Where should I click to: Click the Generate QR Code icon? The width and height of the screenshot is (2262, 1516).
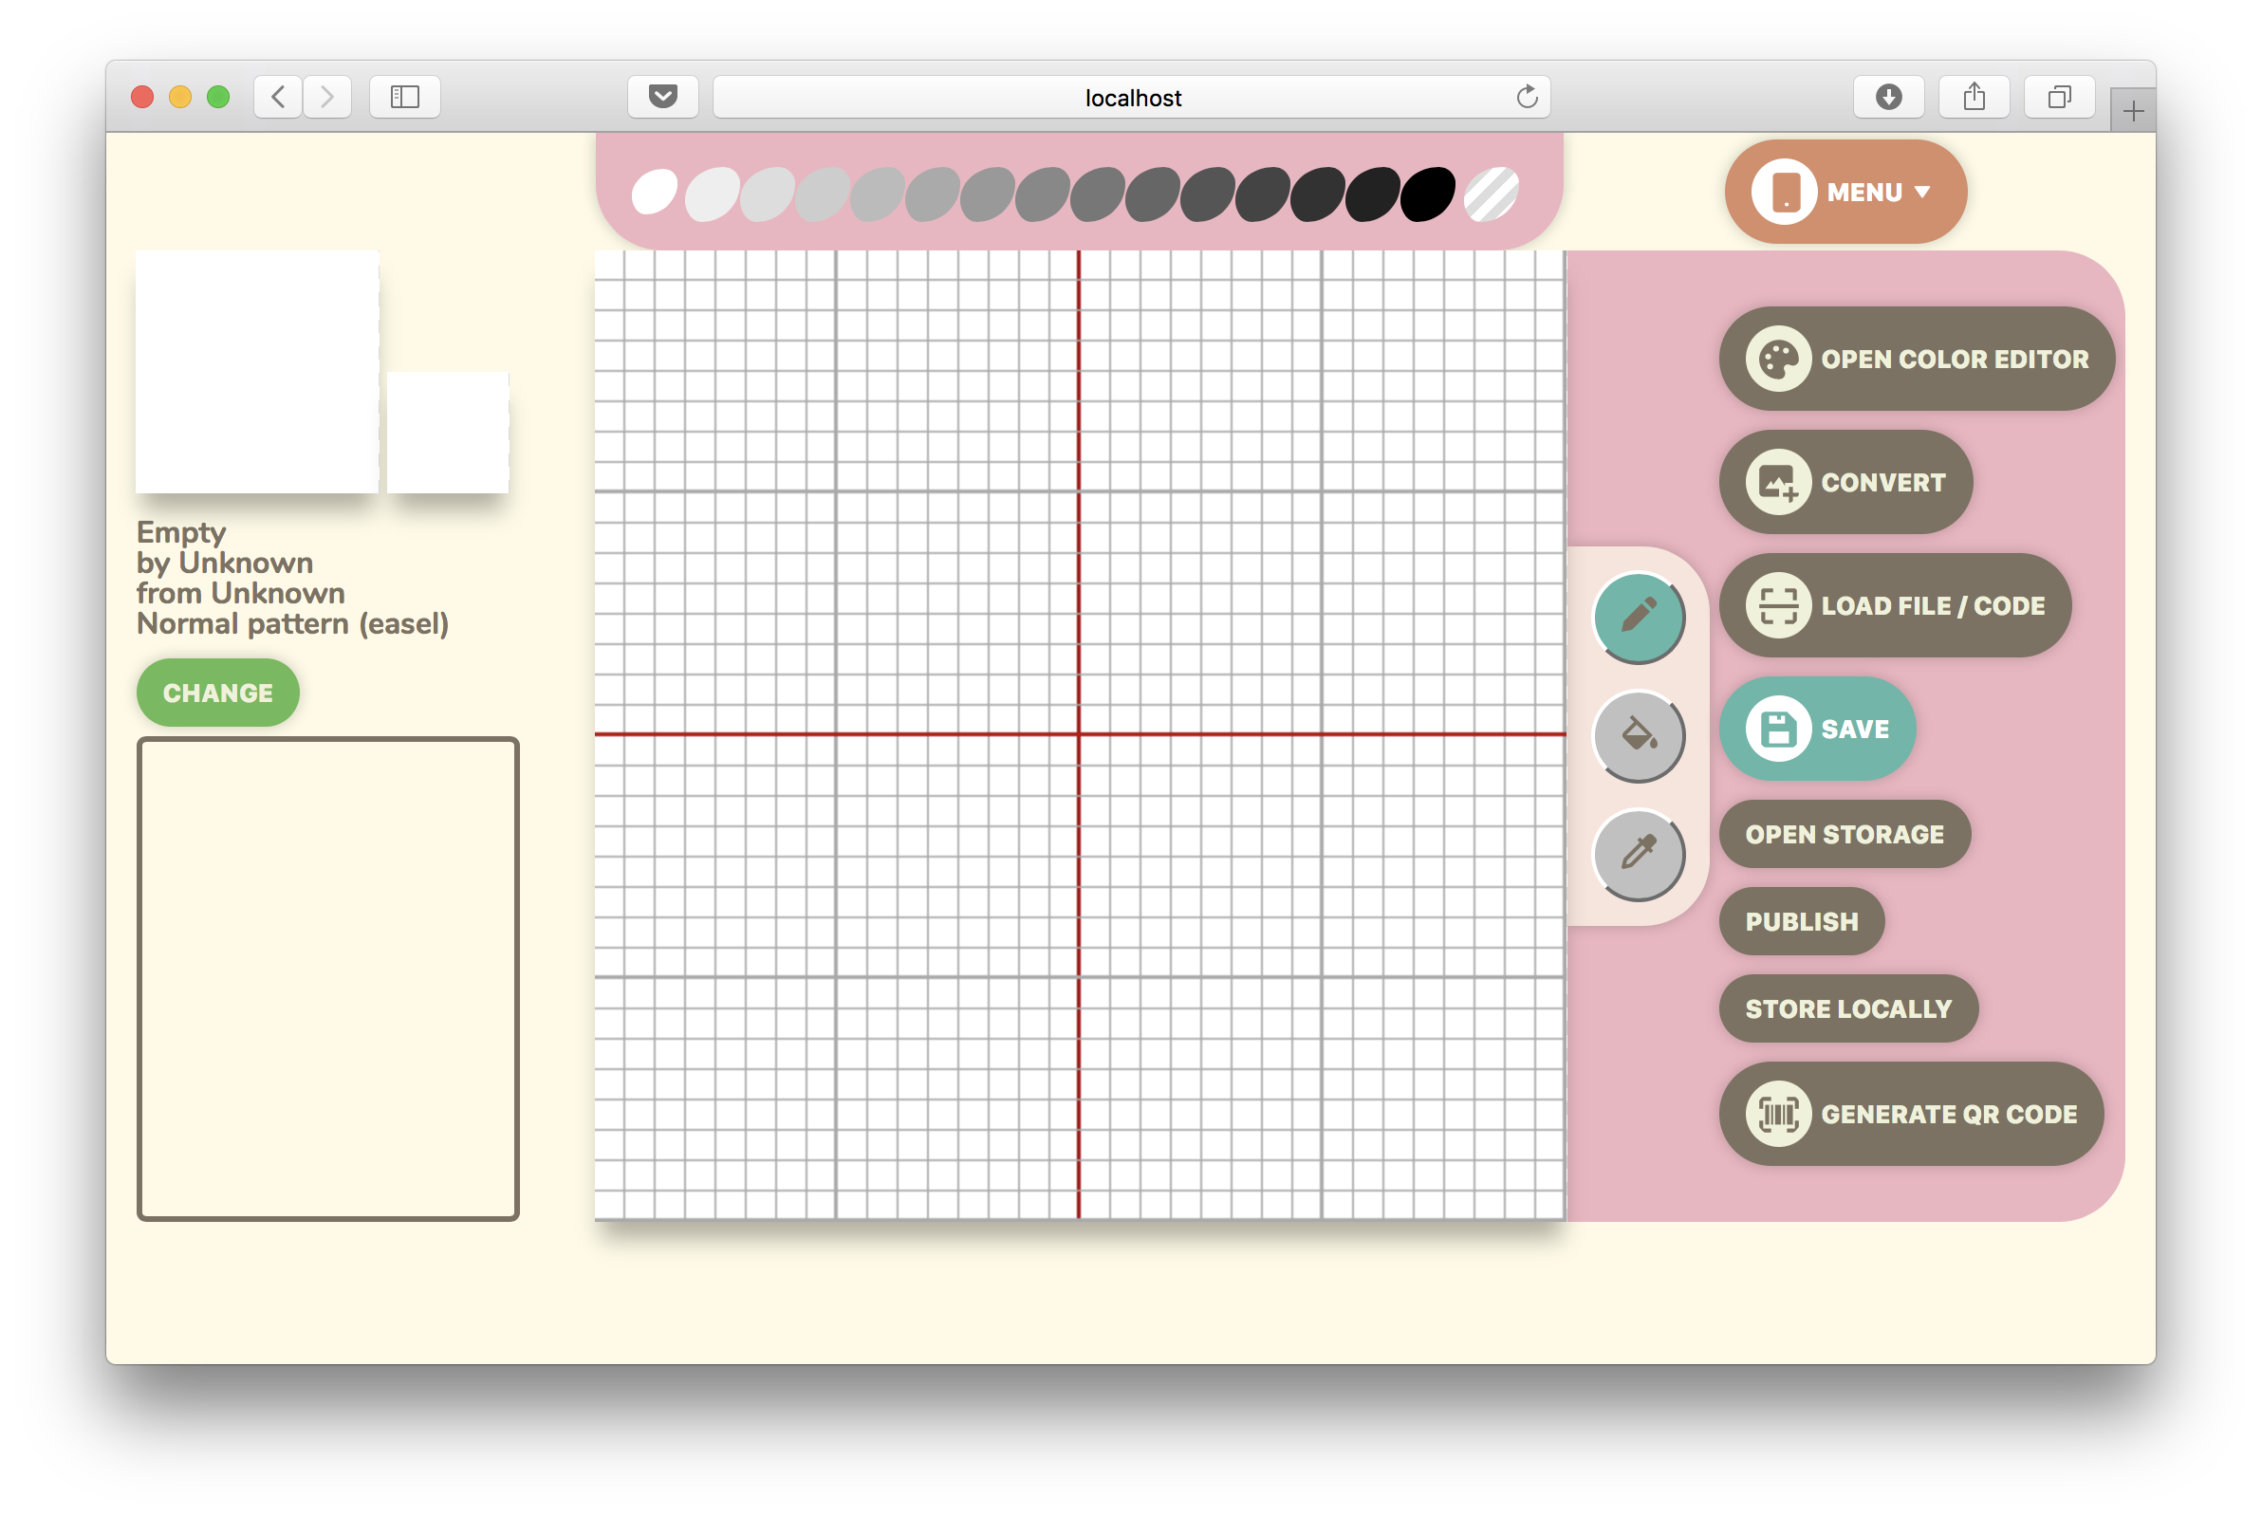1774,1114
